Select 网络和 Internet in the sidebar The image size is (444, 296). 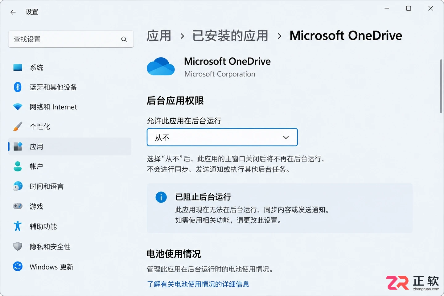[53, 107]
